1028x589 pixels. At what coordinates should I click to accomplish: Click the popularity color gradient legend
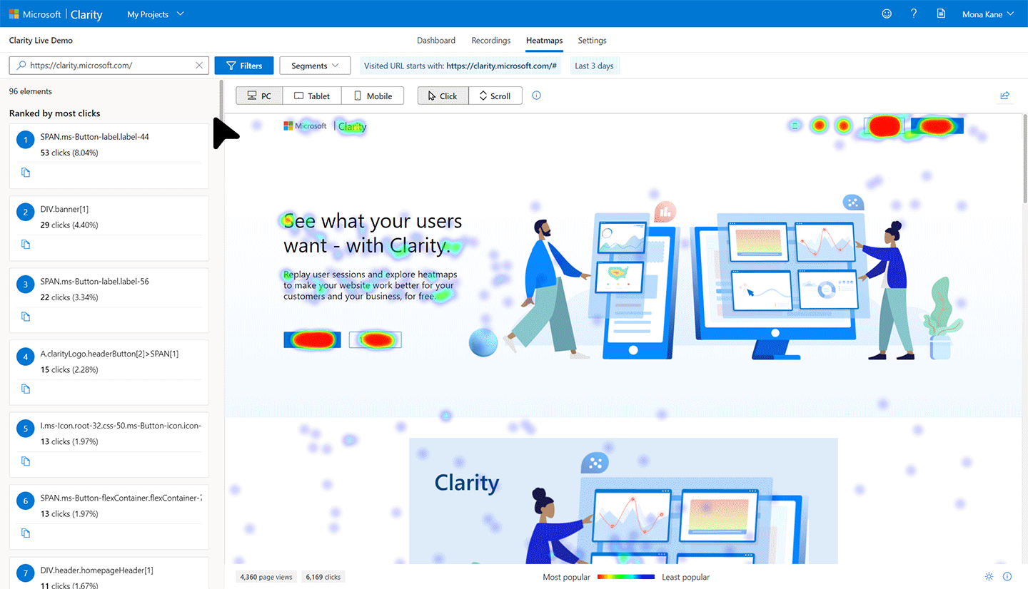[x=625, y=577]
